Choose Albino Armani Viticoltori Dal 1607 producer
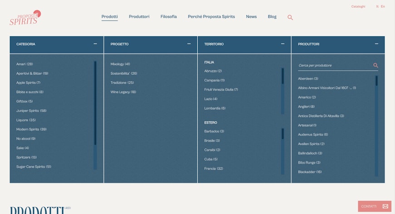This screenshot has height=214, width=395. click(327, 88)
